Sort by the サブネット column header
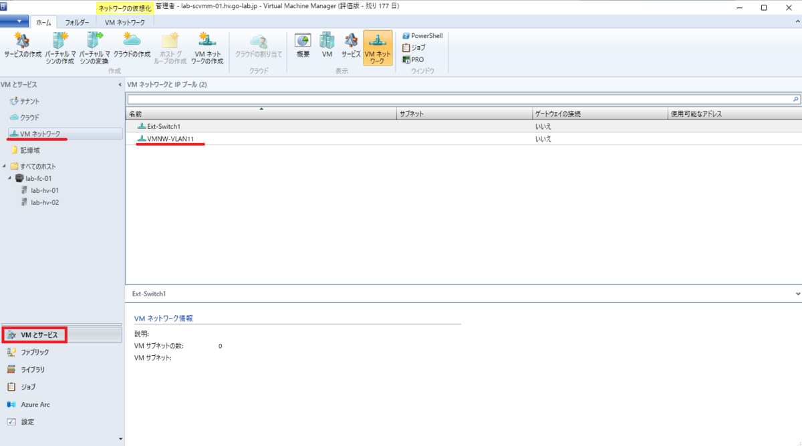 coord(464,114)
